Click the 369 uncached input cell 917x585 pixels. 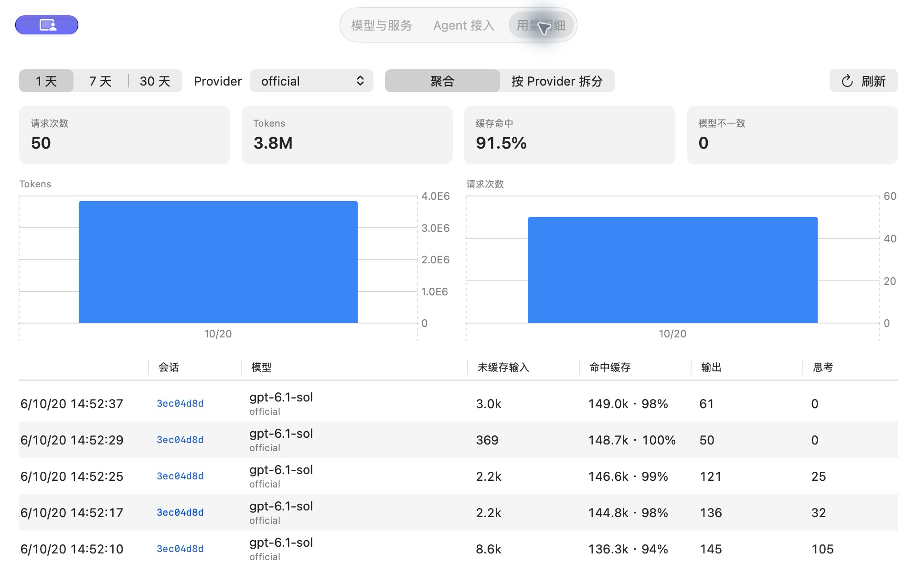(487, 440)
